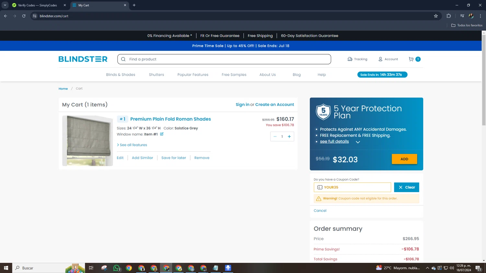Open the Free Samples menu

(x=234, y=75)
